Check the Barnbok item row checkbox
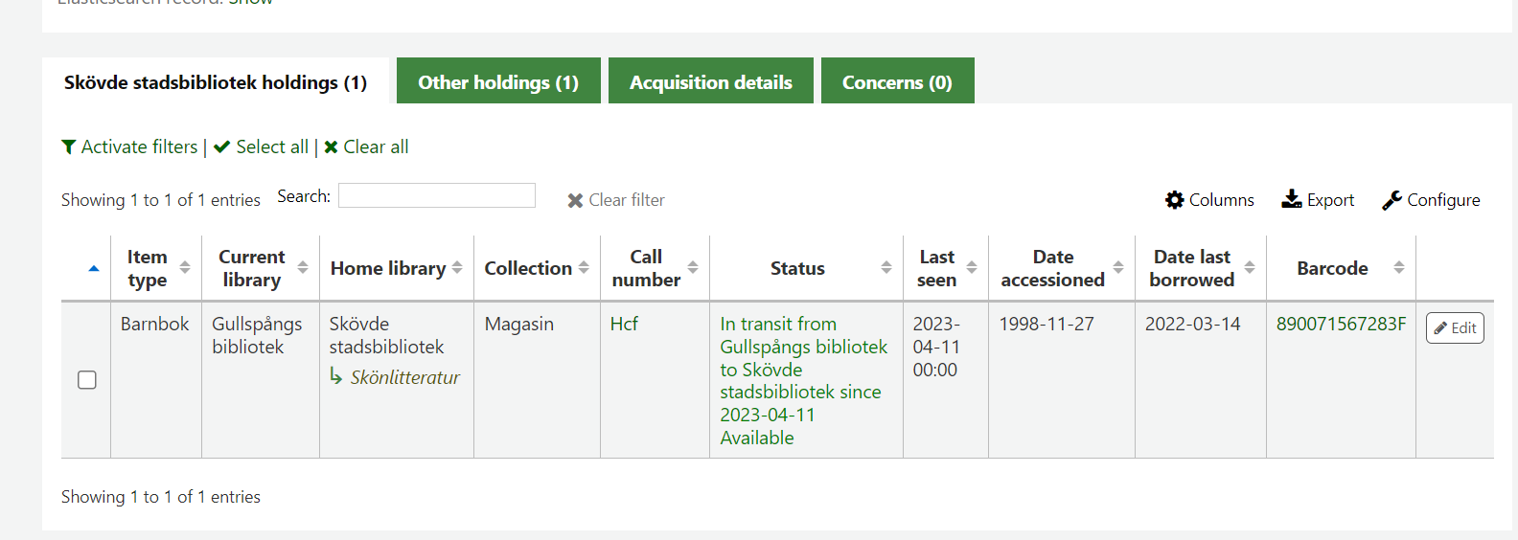The image size is (1518, 540). point(87,380)
